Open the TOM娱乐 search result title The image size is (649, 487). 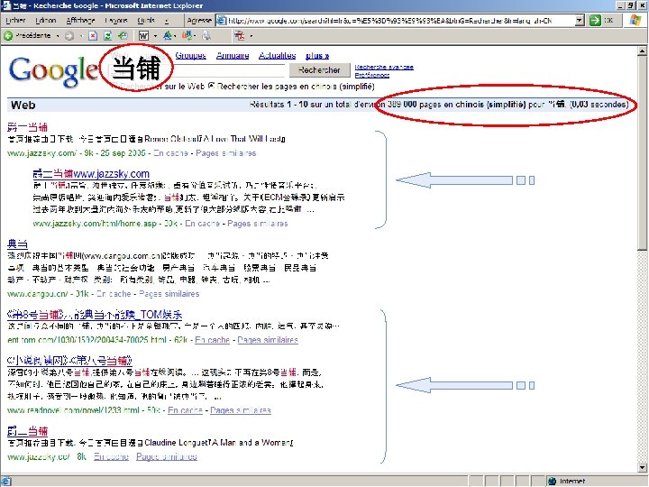[x=95, y=315]
